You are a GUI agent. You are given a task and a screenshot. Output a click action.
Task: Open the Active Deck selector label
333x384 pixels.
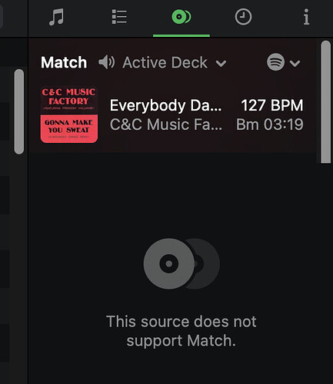[165, 62]
